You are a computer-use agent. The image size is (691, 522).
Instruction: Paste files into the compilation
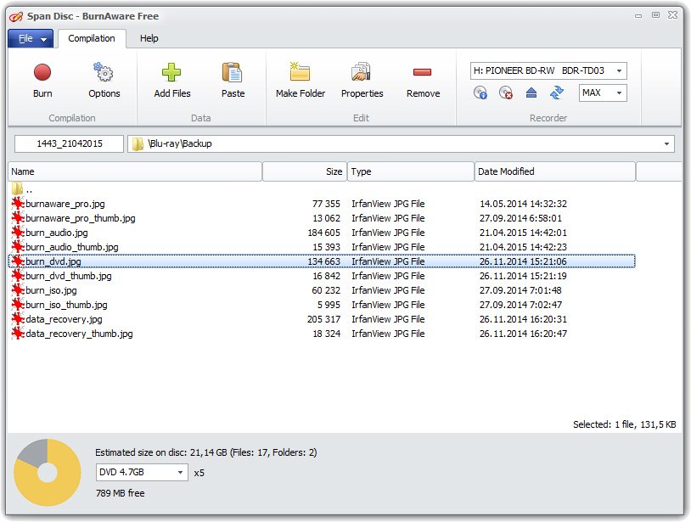point(232,81)
